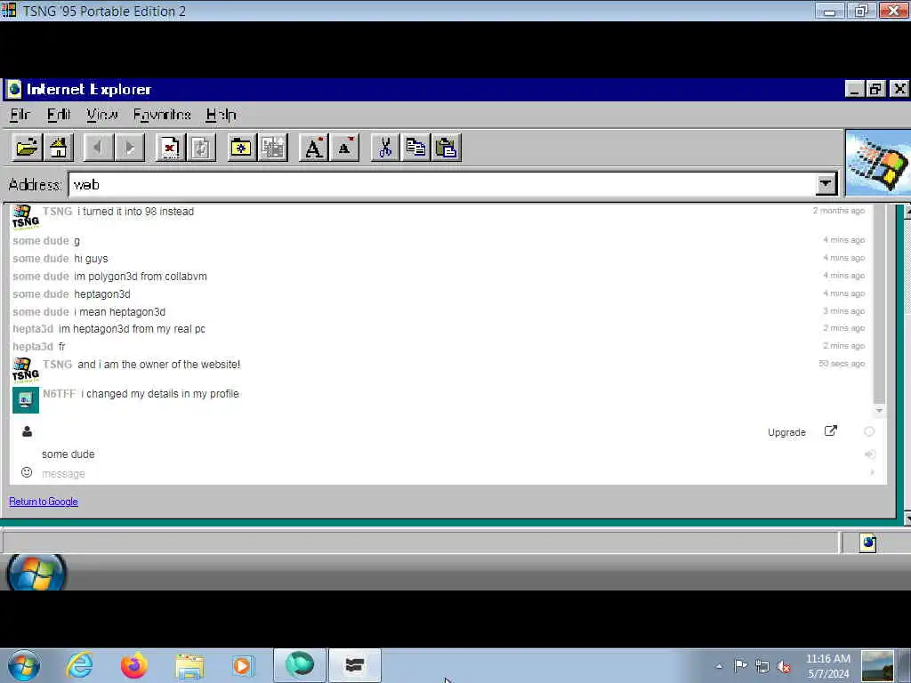Show hidden tray icons arrow
This screenshot has height=683, width=911.
pos(719,666)
